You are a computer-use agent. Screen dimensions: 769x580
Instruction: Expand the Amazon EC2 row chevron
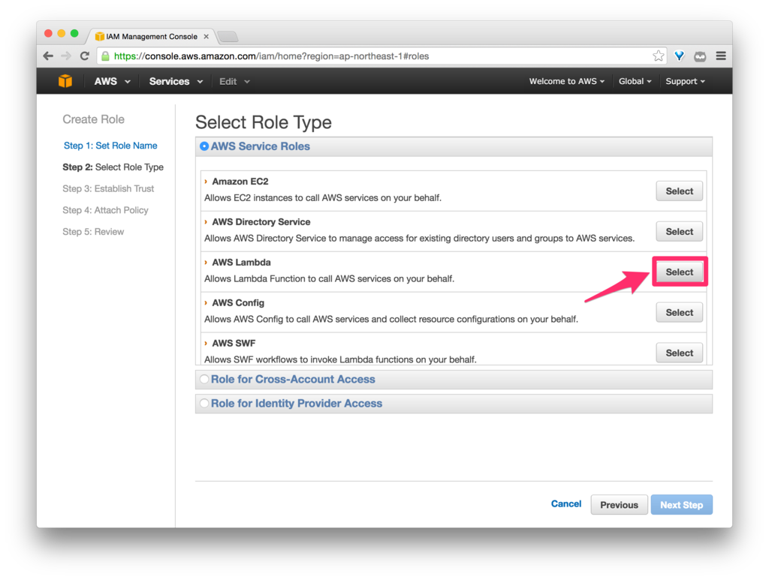pyautogui.click(x=206, y=182)
